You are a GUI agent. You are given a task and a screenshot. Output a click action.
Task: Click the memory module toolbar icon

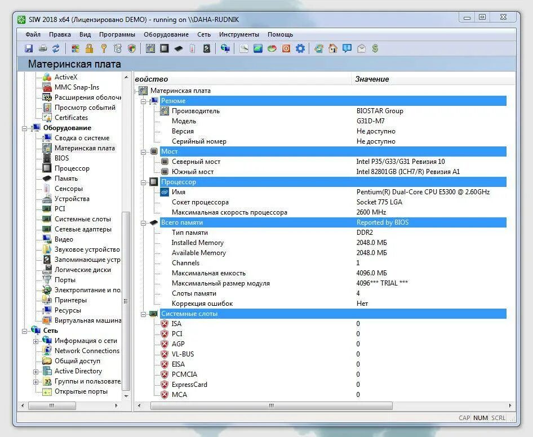179,48
